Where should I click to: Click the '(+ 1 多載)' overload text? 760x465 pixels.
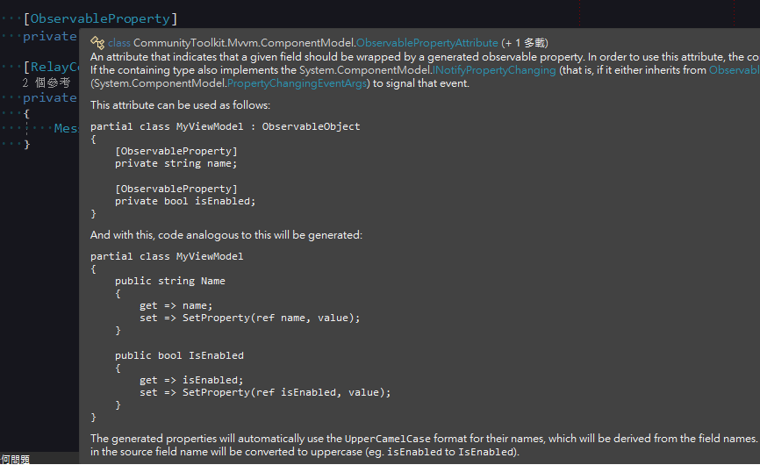pyautogui.click(x=525, y=43)
